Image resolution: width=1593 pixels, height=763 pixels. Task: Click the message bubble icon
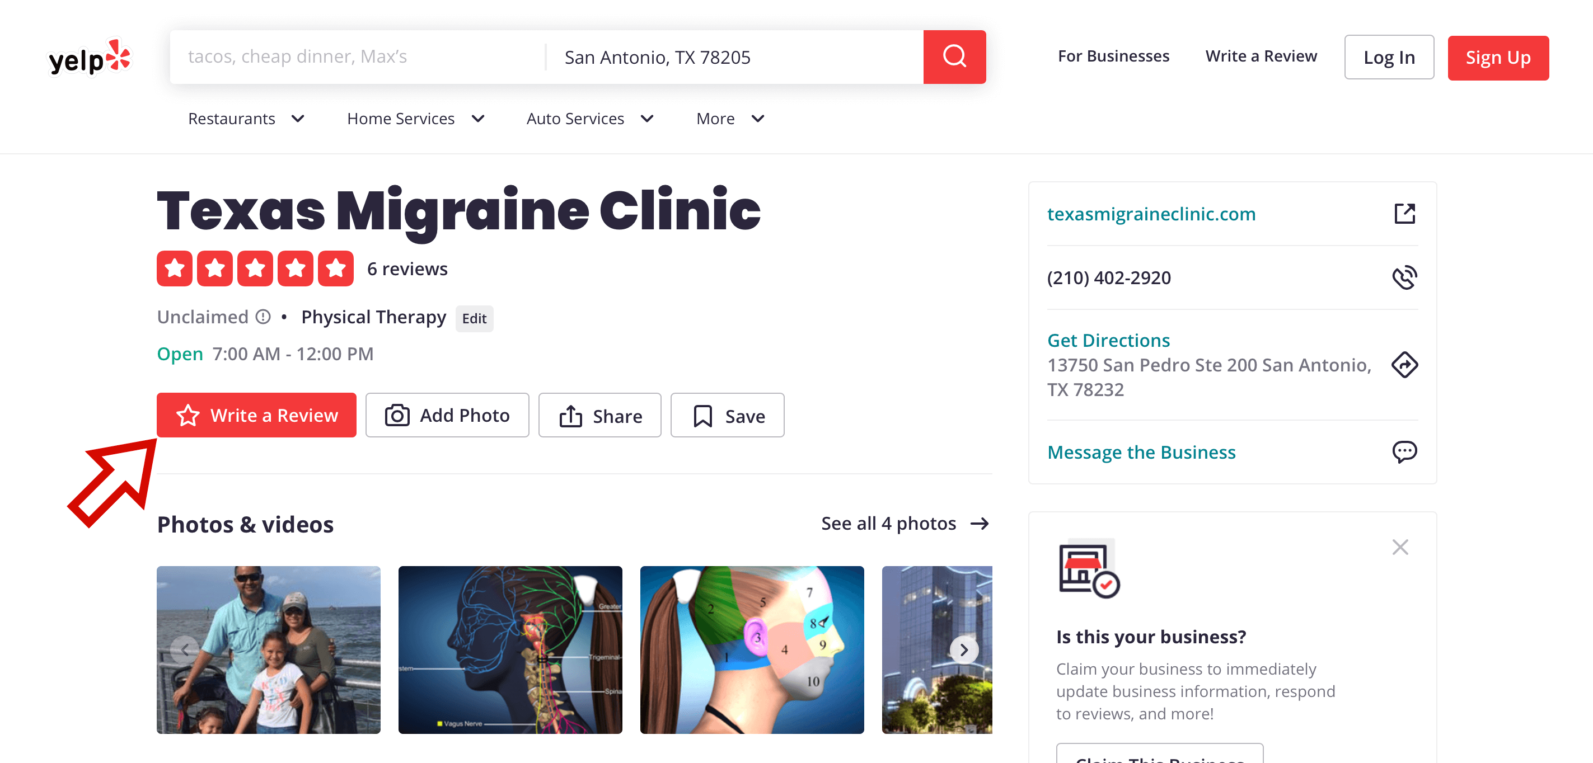[x=1404, y=451]
